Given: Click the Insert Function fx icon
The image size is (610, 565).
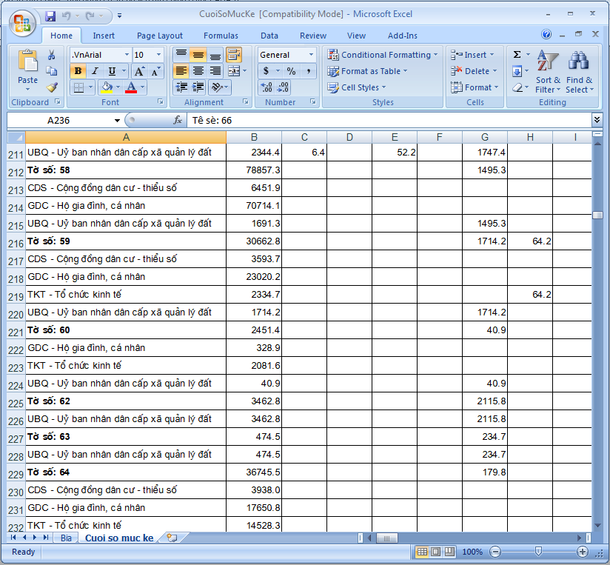Looking at the screenshot, I should coord(178,120).
